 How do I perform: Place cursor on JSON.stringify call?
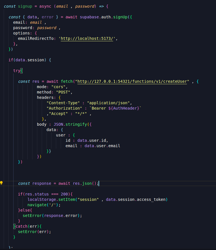pyautogui.click(x=74, y=124)
